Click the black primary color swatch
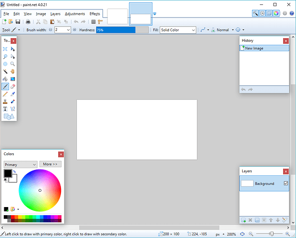 (x=8, y=173)
